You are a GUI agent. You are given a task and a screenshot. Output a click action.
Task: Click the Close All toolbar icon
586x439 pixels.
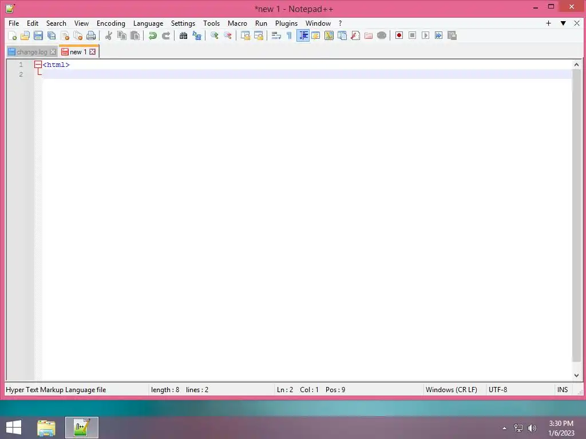[78, 35]
